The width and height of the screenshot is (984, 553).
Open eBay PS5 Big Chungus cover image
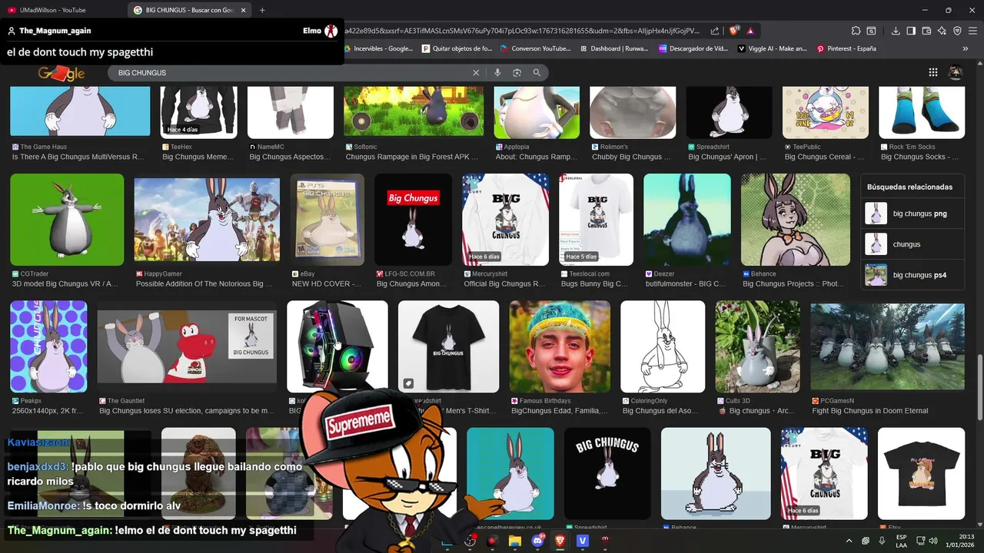pos(327,220)
